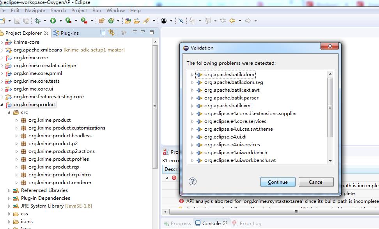
Task: Collapse the org.knime.product project
Action: pos(2,105)
